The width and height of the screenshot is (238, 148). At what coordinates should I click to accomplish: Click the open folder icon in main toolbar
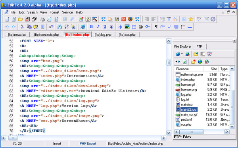pyautogui.click(x=20, y=19)
